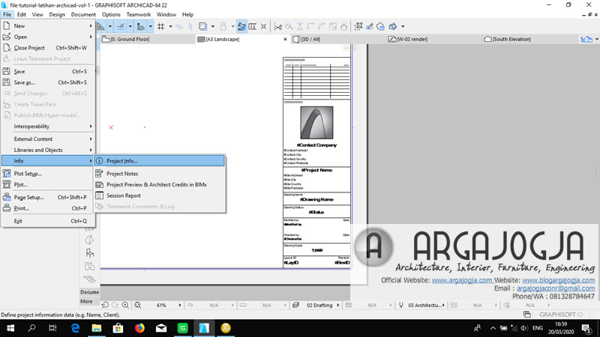Viewport: 600px width, 337px height.
Task: Click the pen Mark-Up tool icon
Action: click(x=369, y=26)
